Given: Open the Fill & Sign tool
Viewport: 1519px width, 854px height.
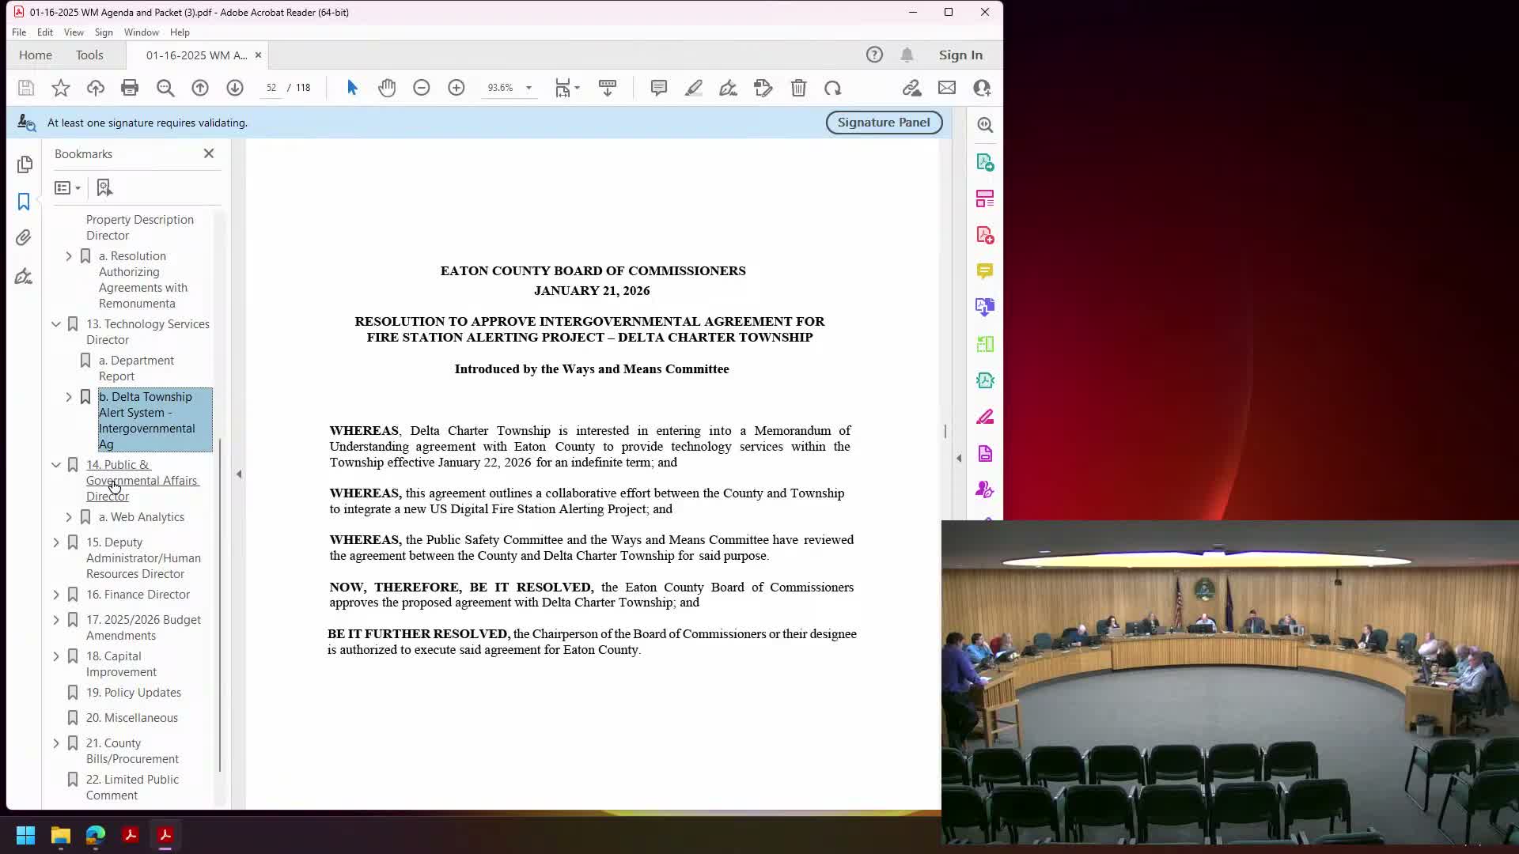Looking at the screenshot, I should (x=729, y=88).
